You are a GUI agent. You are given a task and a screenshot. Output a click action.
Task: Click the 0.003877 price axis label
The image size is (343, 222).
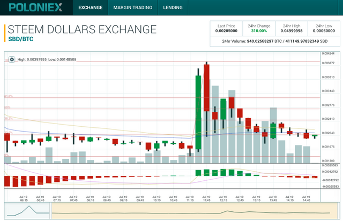[x=328, y=63]
